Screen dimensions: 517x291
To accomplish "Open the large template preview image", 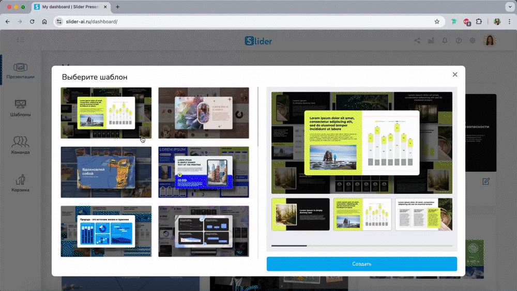I will pos(362,143).
